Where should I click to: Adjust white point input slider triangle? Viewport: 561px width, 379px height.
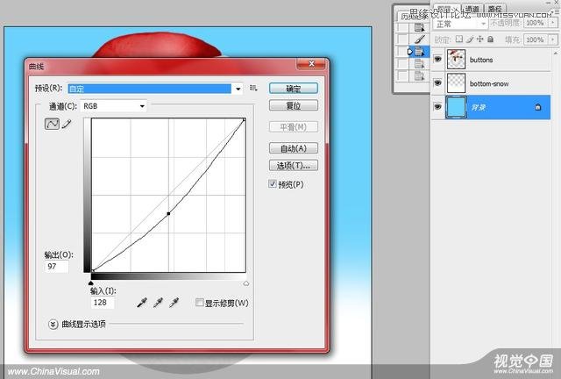click(245, 283)
